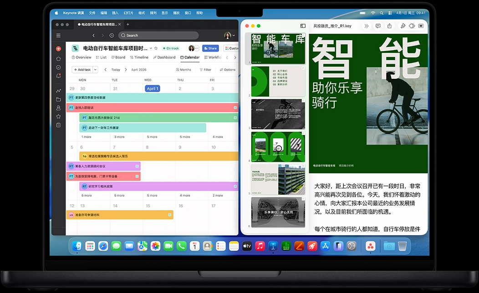The width and height of the screenshot is (479, 293).
Task: Open the Months view dropdown
Action: coord(185,69)
